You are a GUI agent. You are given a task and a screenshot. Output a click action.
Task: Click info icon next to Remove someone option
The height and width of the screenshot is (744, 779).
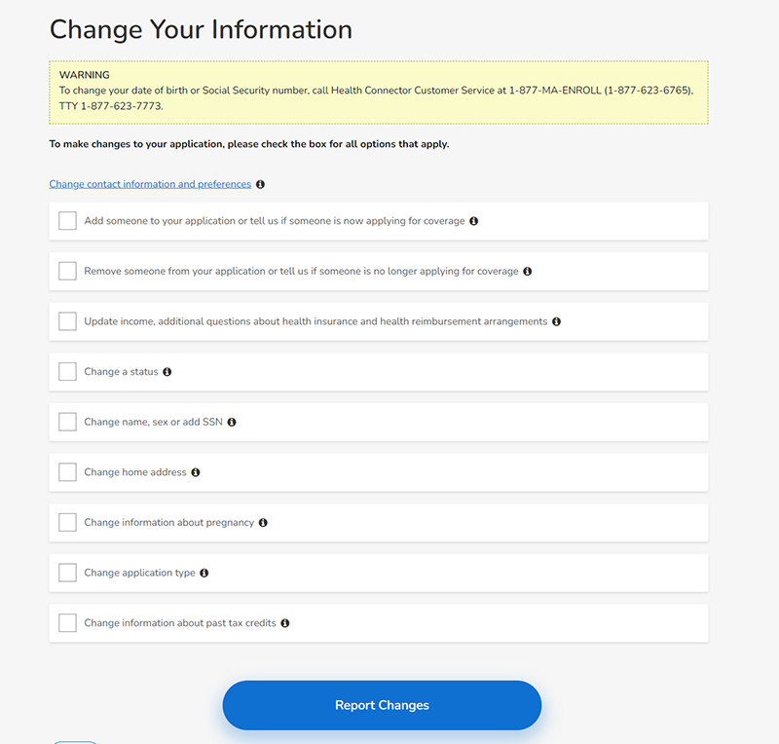tap(528, 272)
